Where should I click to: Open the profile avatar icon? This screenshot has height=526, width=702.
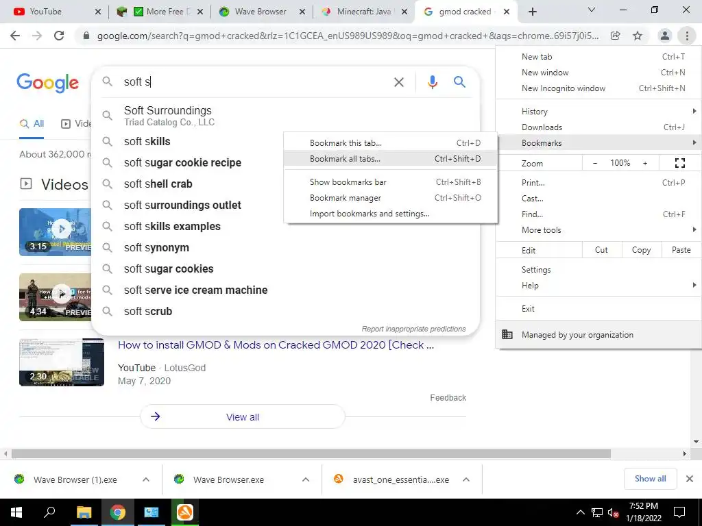pyautogui.click(x=665, y=36)
